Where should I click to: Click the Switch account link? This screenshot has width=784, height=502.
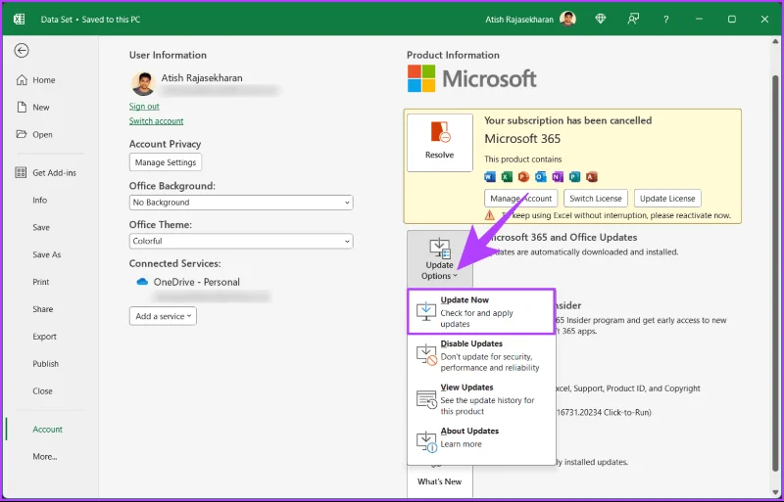[x=156, y=121]
